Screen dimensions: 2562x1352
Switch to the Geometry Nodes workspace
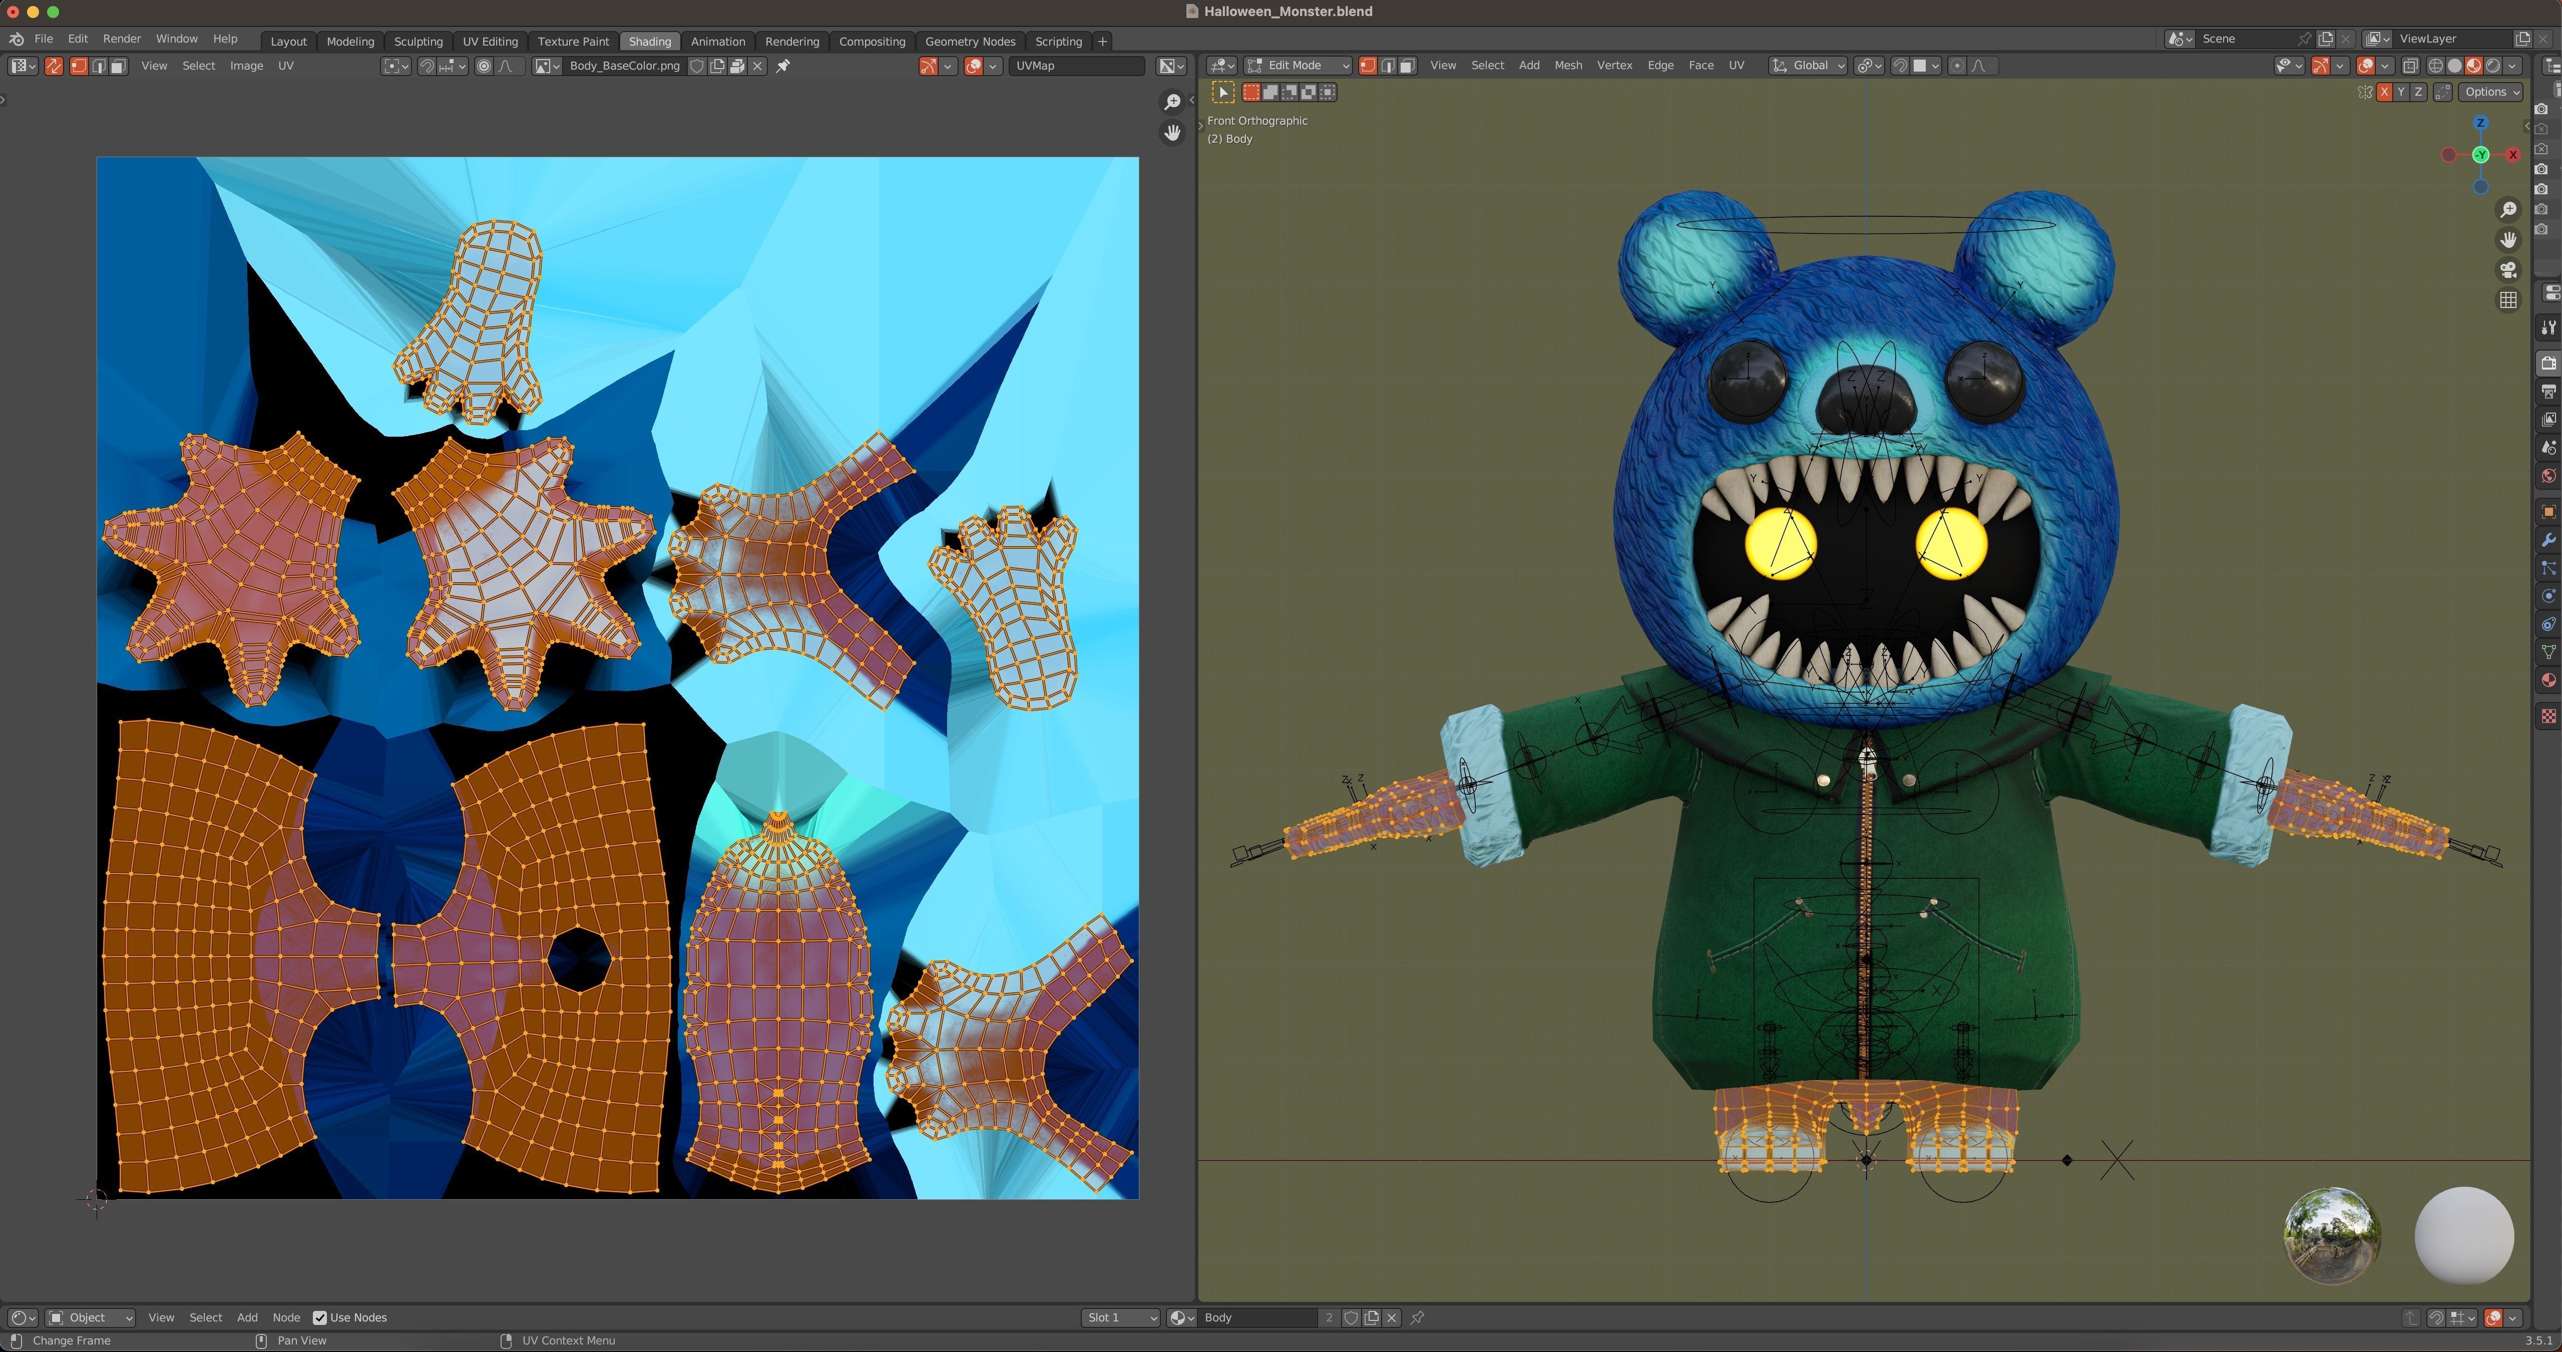coord(970,41)
